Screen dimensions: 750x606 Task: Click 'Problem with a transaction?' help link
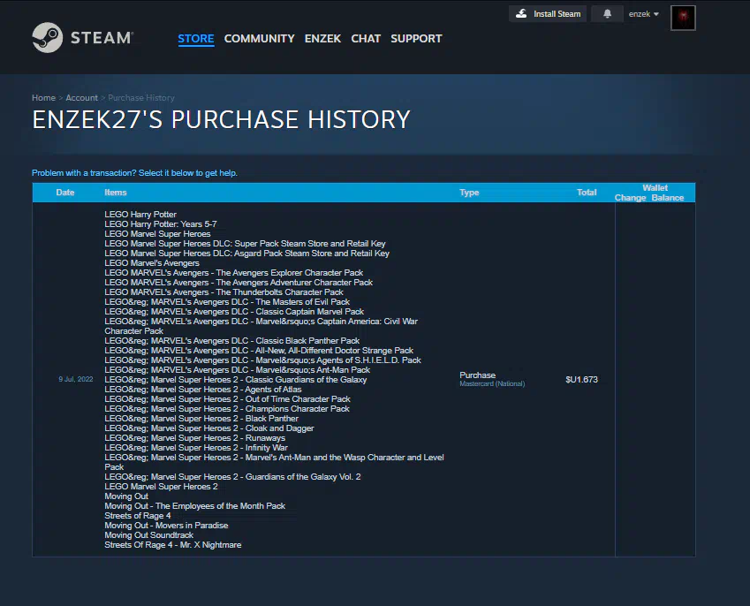[134, 172]
